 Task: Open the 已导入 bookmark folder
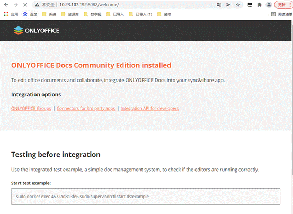point(115,14)
